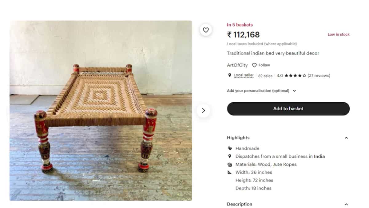Click the handmade tag icon in Highlights
Viewport: 369px width, 208px height.
pos(230,148)
